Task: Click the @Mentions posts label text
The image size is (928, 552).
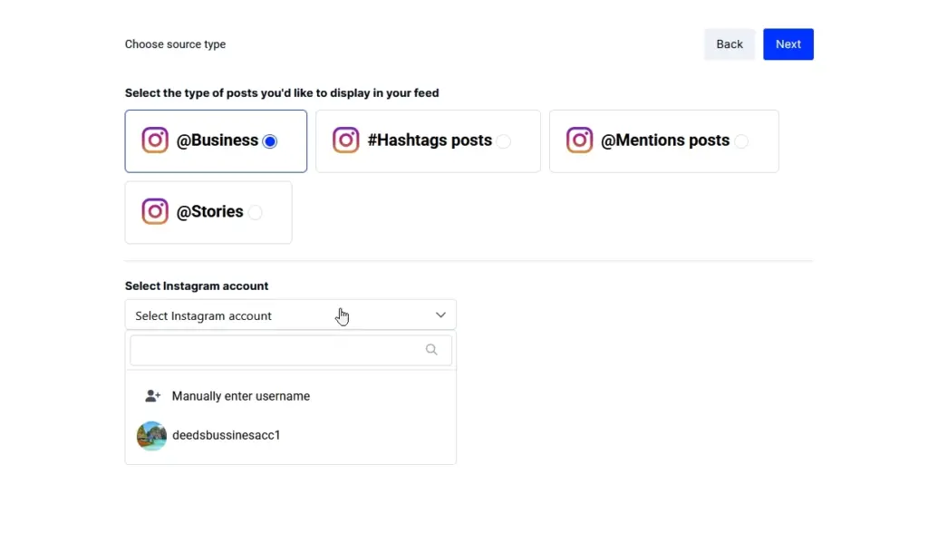Action: [x=664, y=140]
